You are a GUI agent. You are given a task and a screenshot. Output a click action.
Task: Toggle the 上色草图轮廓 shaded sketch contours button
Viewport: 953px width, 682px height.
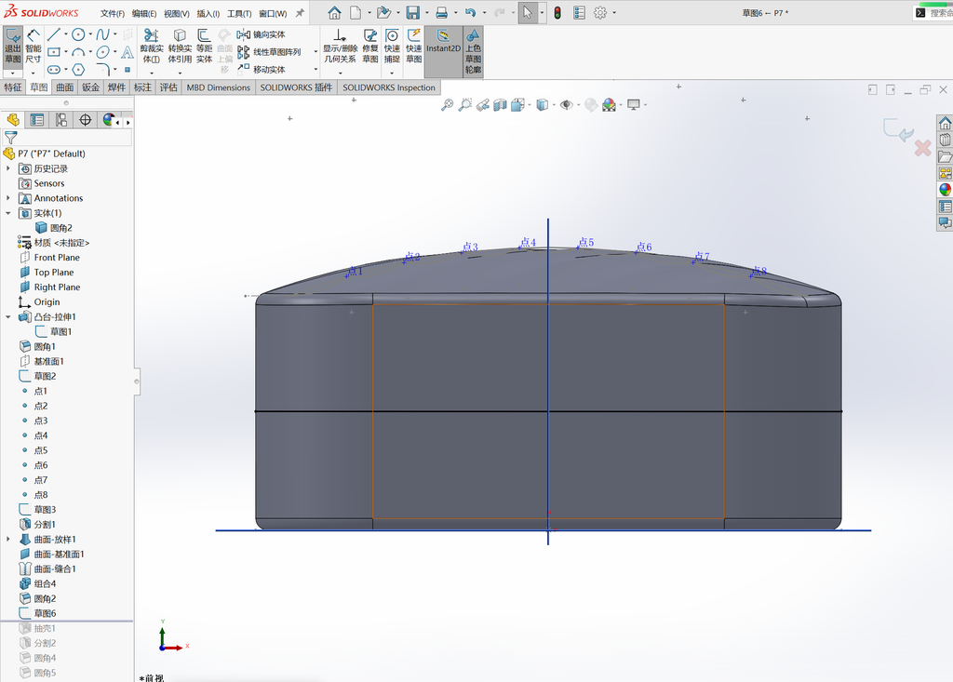coord(473,51)
